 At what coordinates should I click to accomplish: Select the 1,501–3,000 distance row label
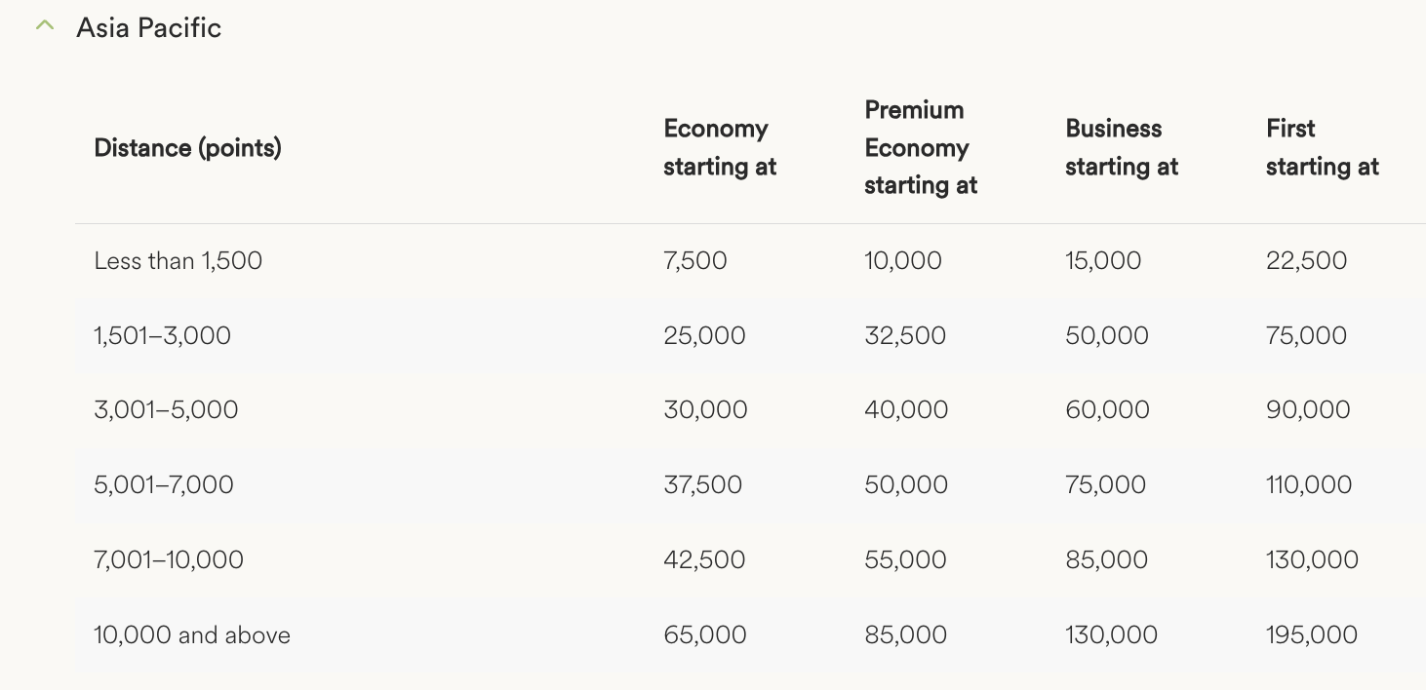click(x=162, y=336)
